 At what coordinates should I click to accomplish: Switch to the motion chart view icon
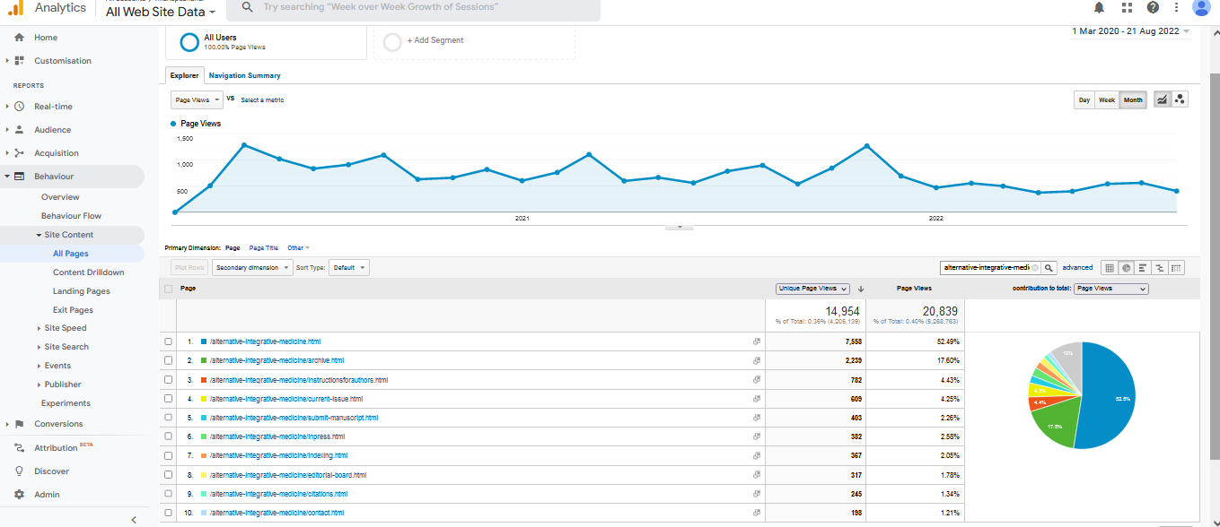point(1180,99)
